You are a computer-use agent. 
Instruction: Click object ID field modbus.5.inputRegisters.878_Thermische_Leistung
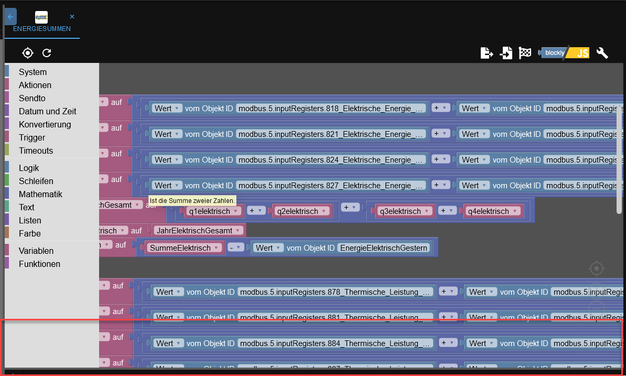coord(336,292)
